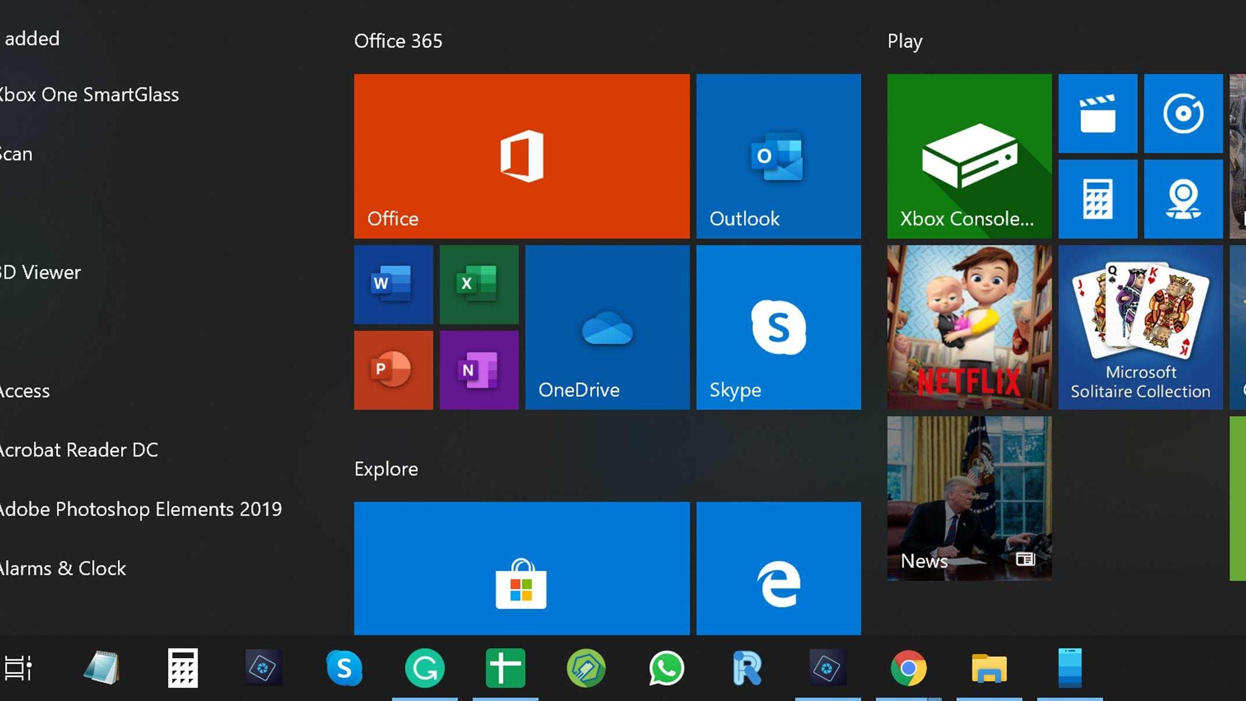Open Grammarly from the taskbar
Viewport: 1246px width, 701px height.
point(425,668)
